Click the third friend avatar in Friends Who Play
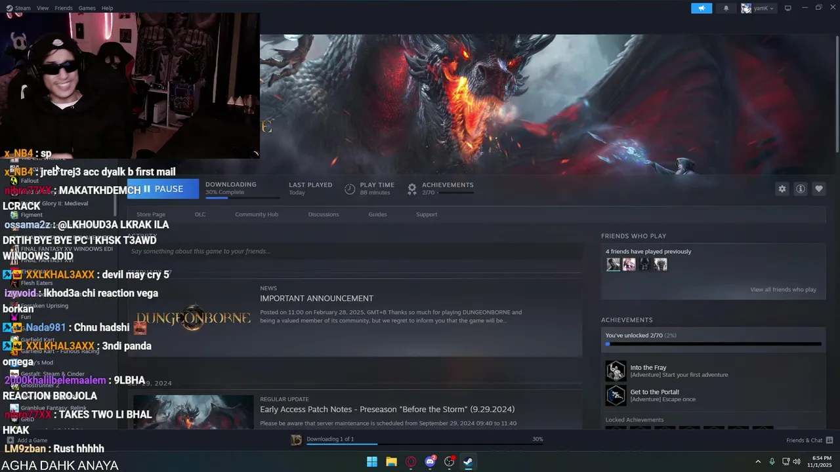 pyautogui.click(x=644, y=264)
